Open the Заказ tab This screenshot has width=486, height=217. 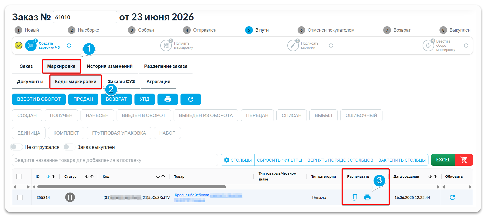(26, 66)
